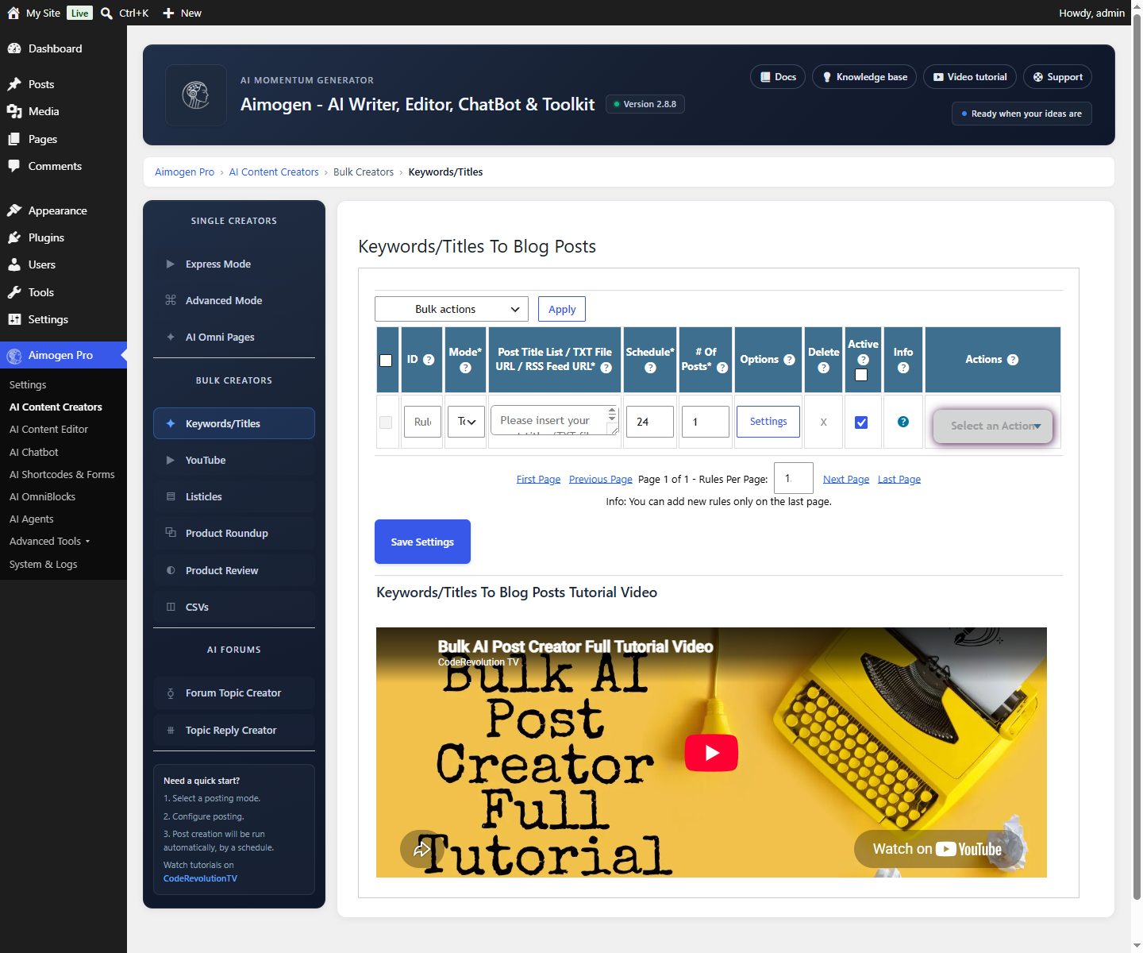Open Topic Reply Creator
Image resolution: width=1143 pixels, height=953 pixels.
(234, 730)
